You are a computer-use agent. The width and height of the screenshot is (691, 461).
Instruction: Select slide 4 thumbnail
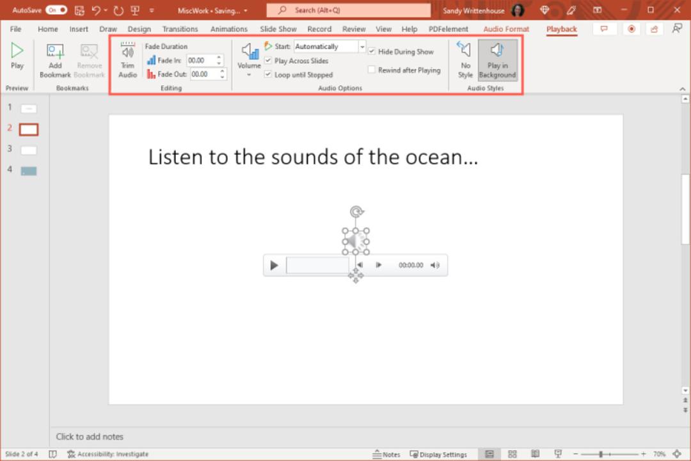[29, 171]
